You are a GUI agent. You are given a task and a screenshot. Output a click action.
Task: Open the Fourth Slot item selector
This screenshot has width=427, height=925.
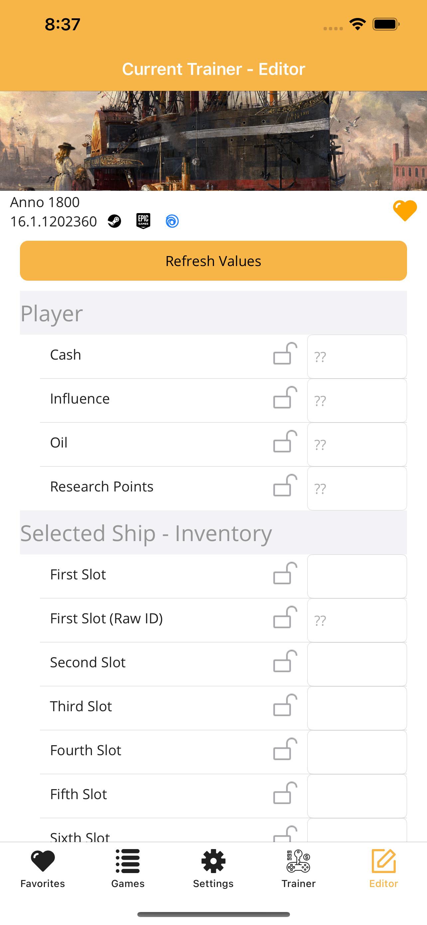357,752
